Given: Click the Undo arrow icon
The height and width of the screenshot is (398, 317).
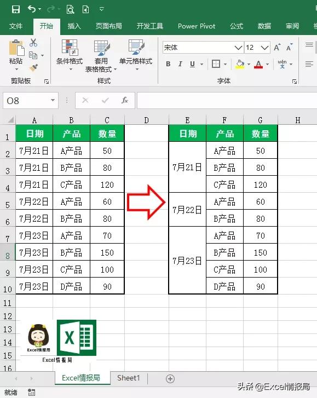Looking at the screenshot, I should (32, 9).
